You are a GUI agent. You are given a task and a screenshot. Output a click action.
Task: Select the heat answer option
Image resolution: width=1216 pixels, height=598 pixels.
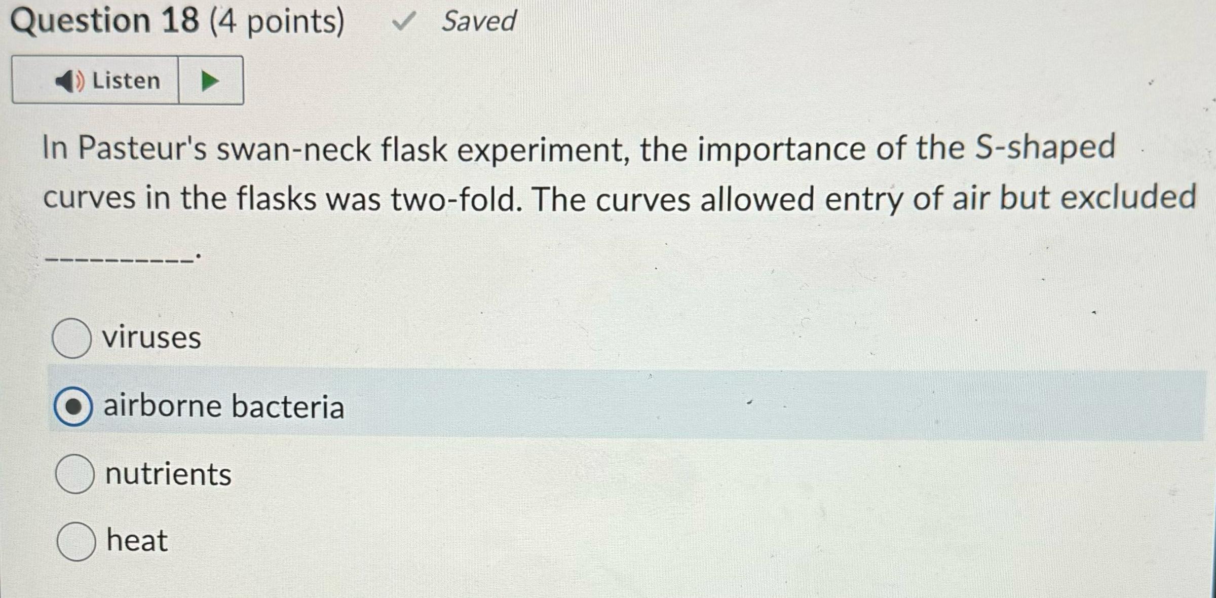(x=135, y=541)
